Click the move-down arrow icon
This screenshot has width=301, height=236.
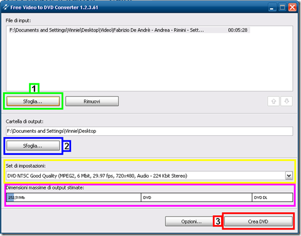coord(286,101)
